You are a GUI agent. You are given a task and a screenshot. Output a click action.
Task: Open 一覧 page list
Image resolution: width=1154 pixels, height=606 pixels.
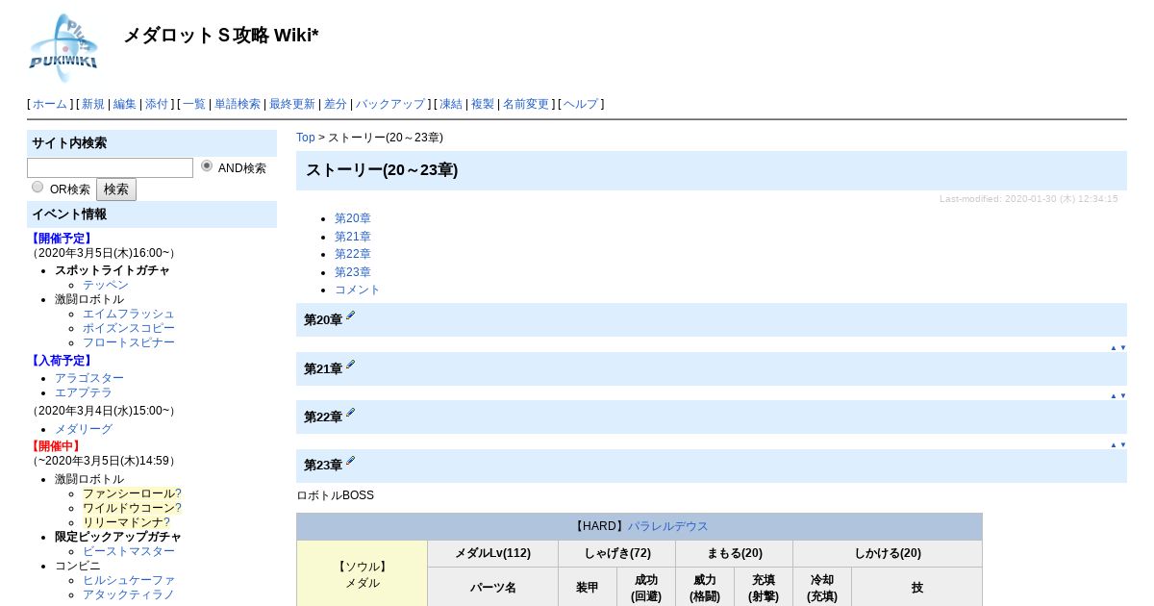pyautogui.click(x=194, y=104)
